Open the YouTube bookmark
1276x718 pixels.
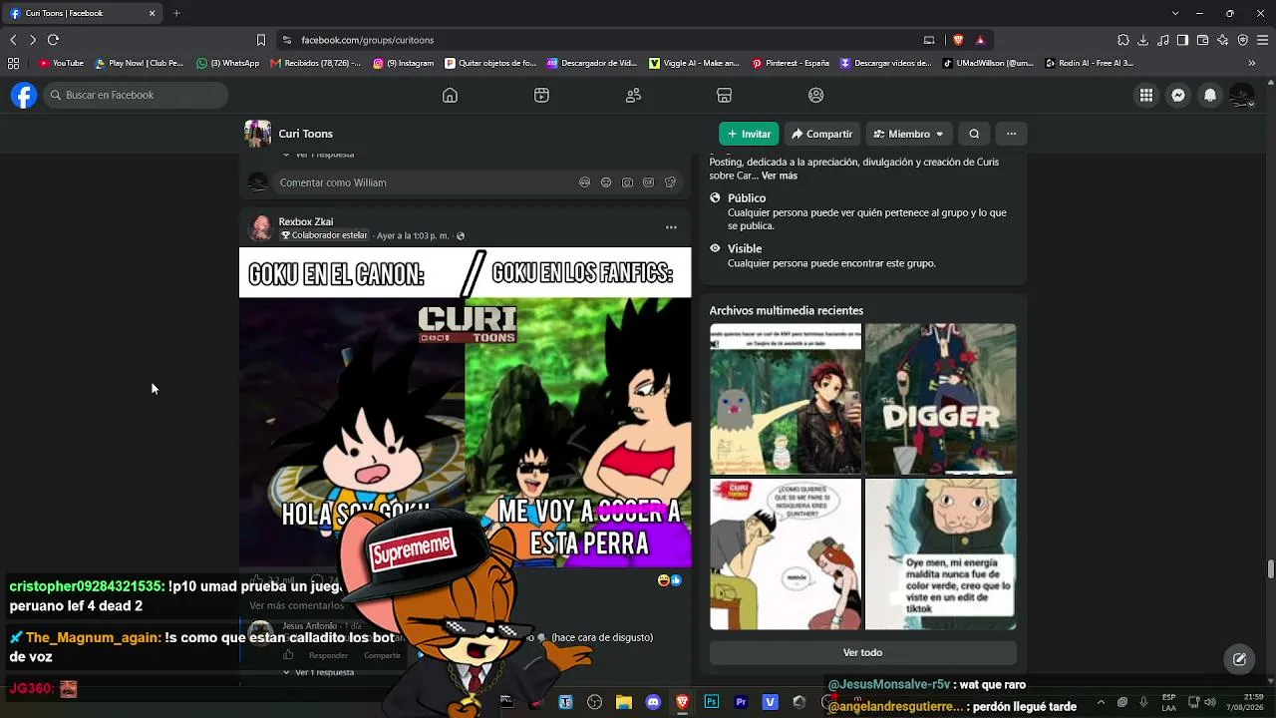[x=61, y=63]
